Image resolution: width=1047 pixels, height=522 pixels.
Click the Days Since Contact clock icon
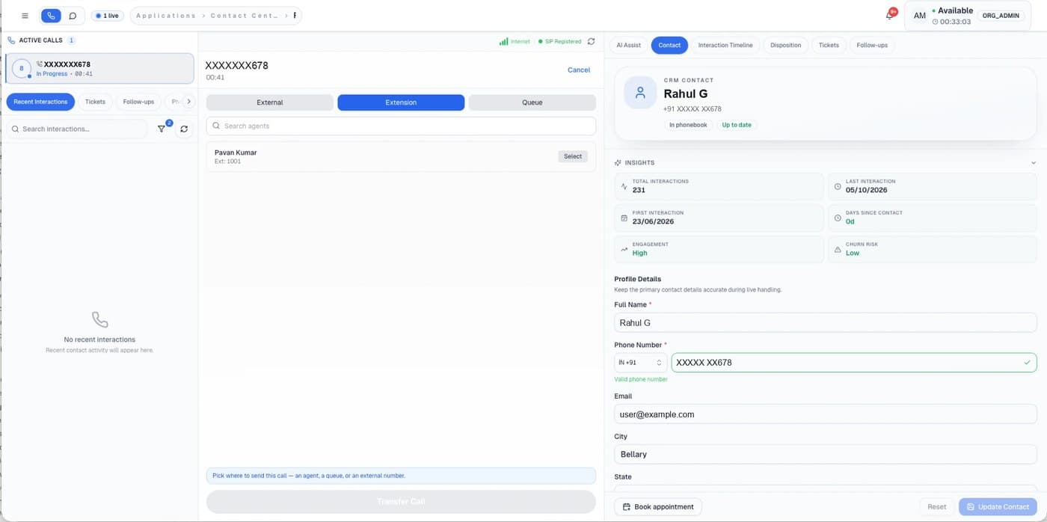click(x=838, y=218)
